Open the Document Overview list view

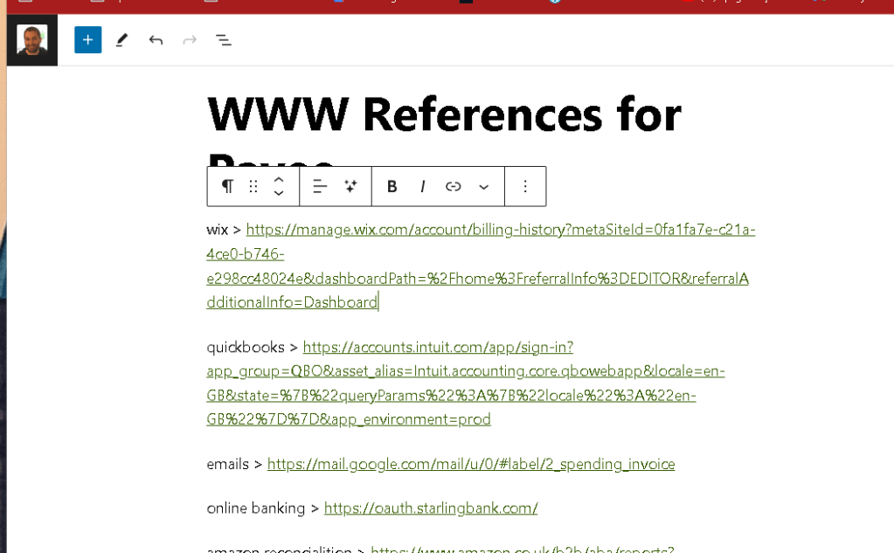click(x=224, y=40)
